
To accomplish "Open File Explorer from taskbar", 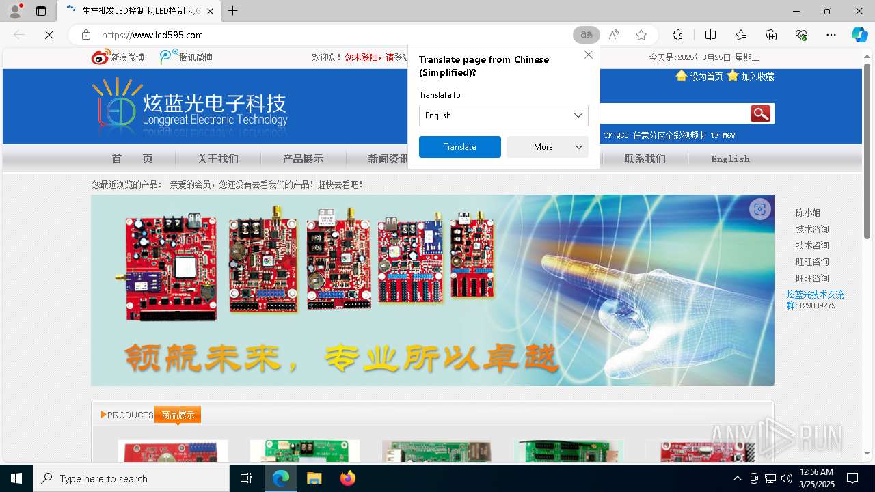I will click(314, 478).
